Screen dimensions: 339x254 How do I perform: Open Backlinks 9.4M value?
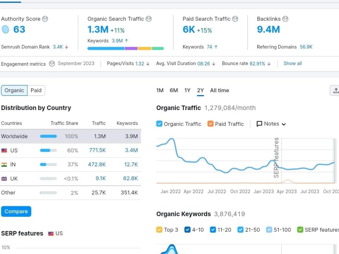268,29
